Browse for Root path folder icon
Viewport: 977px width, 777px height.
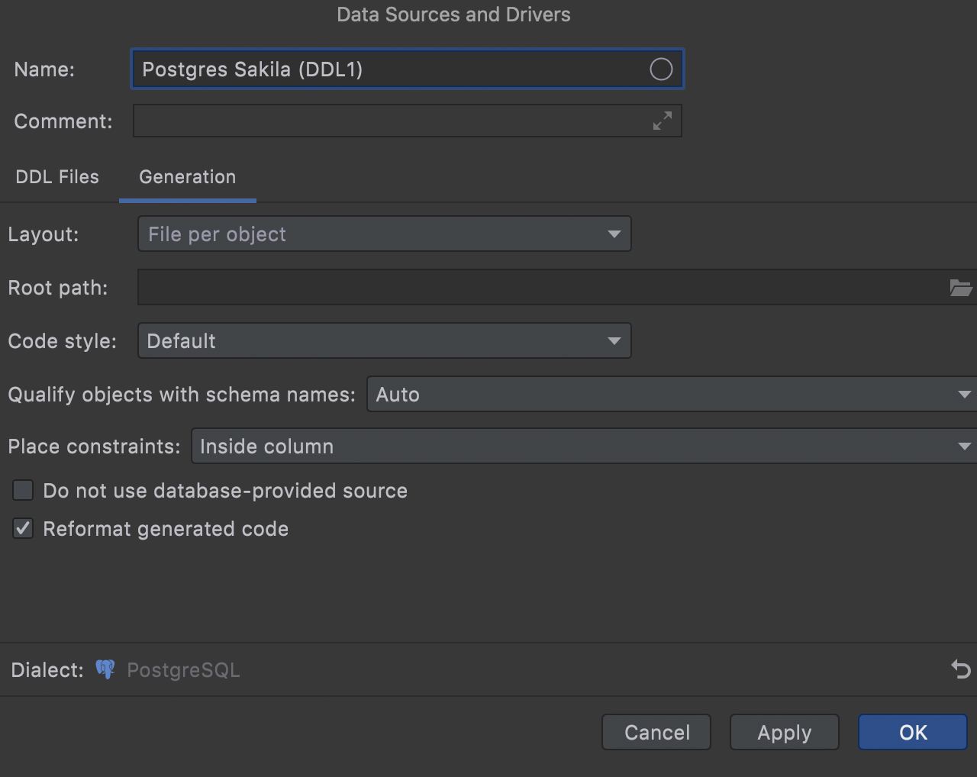pyautogui.click(x=960, y=288)
